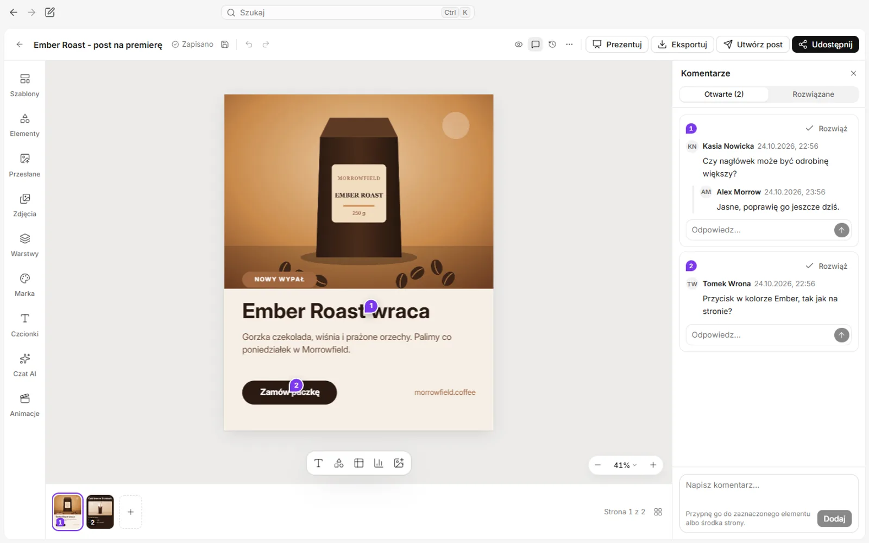The image size is (869, 543).
Task: Mark Kasia Nowicka's comment as Rozwiąż
Action: (x=826, y=129)
